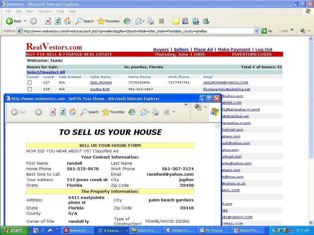Switch to Untitled Document taskbar button
Image resolution: width=314 pixels, height=235 pixels.
tap(180, 231)
